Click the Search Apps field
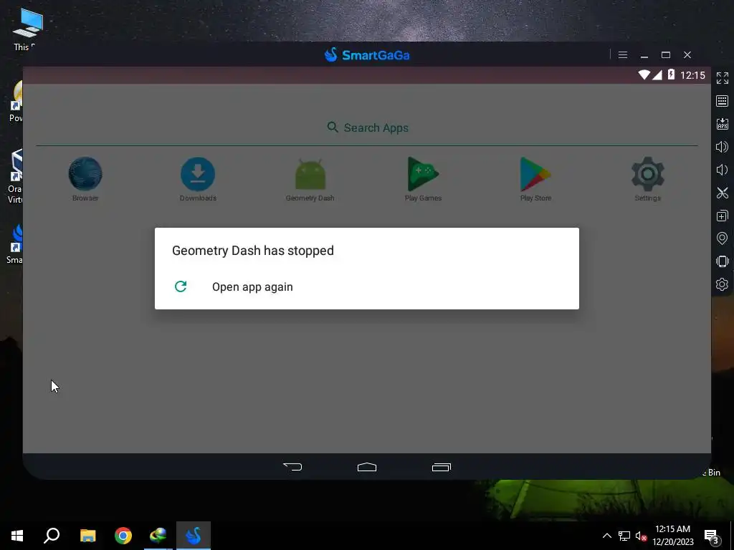Viewport: 734px width, 550px height. pos(368,127)
